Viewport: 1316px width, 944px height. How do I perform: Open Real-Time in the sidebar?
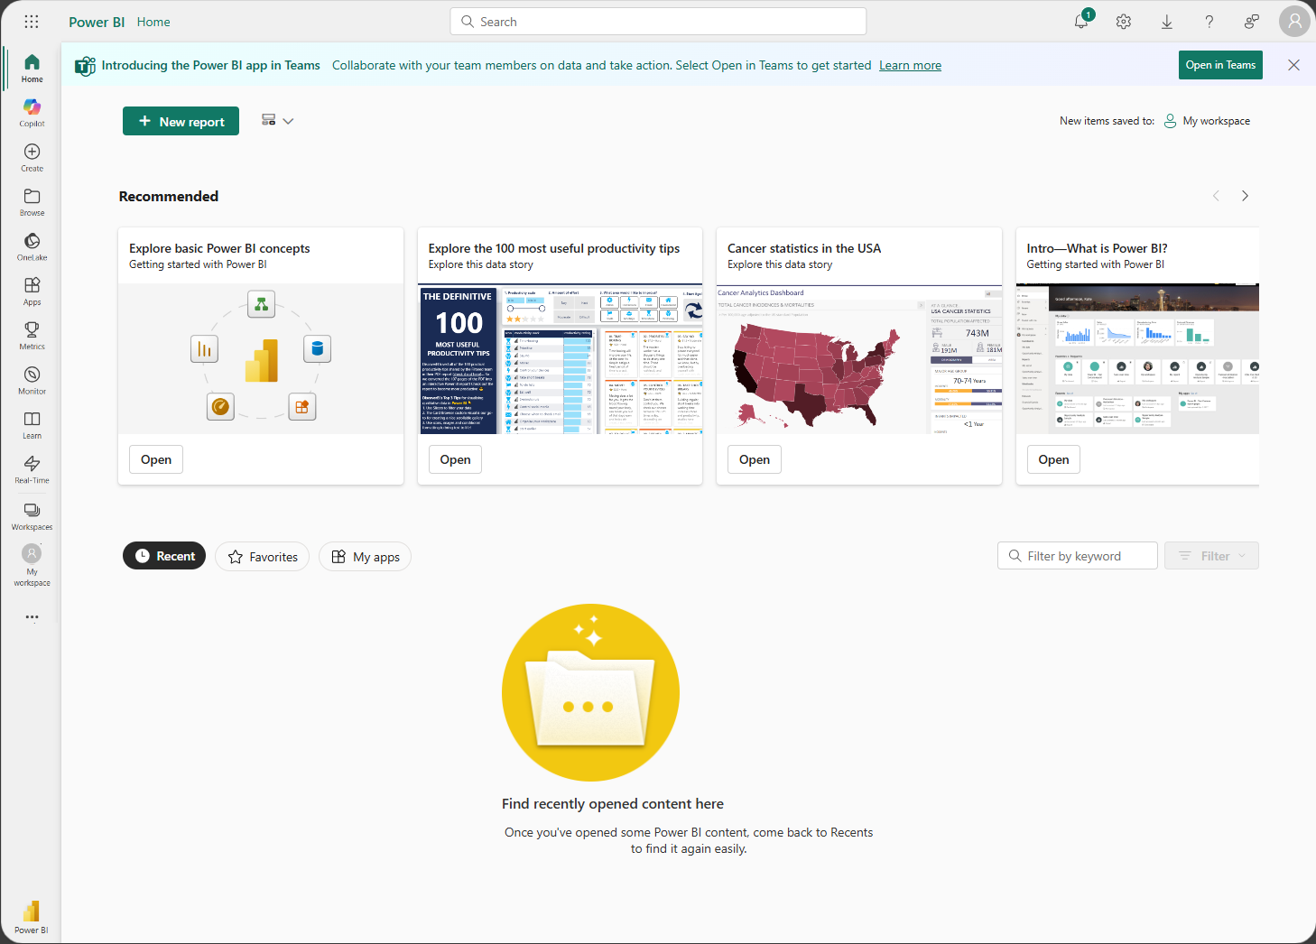pos(32,469)
